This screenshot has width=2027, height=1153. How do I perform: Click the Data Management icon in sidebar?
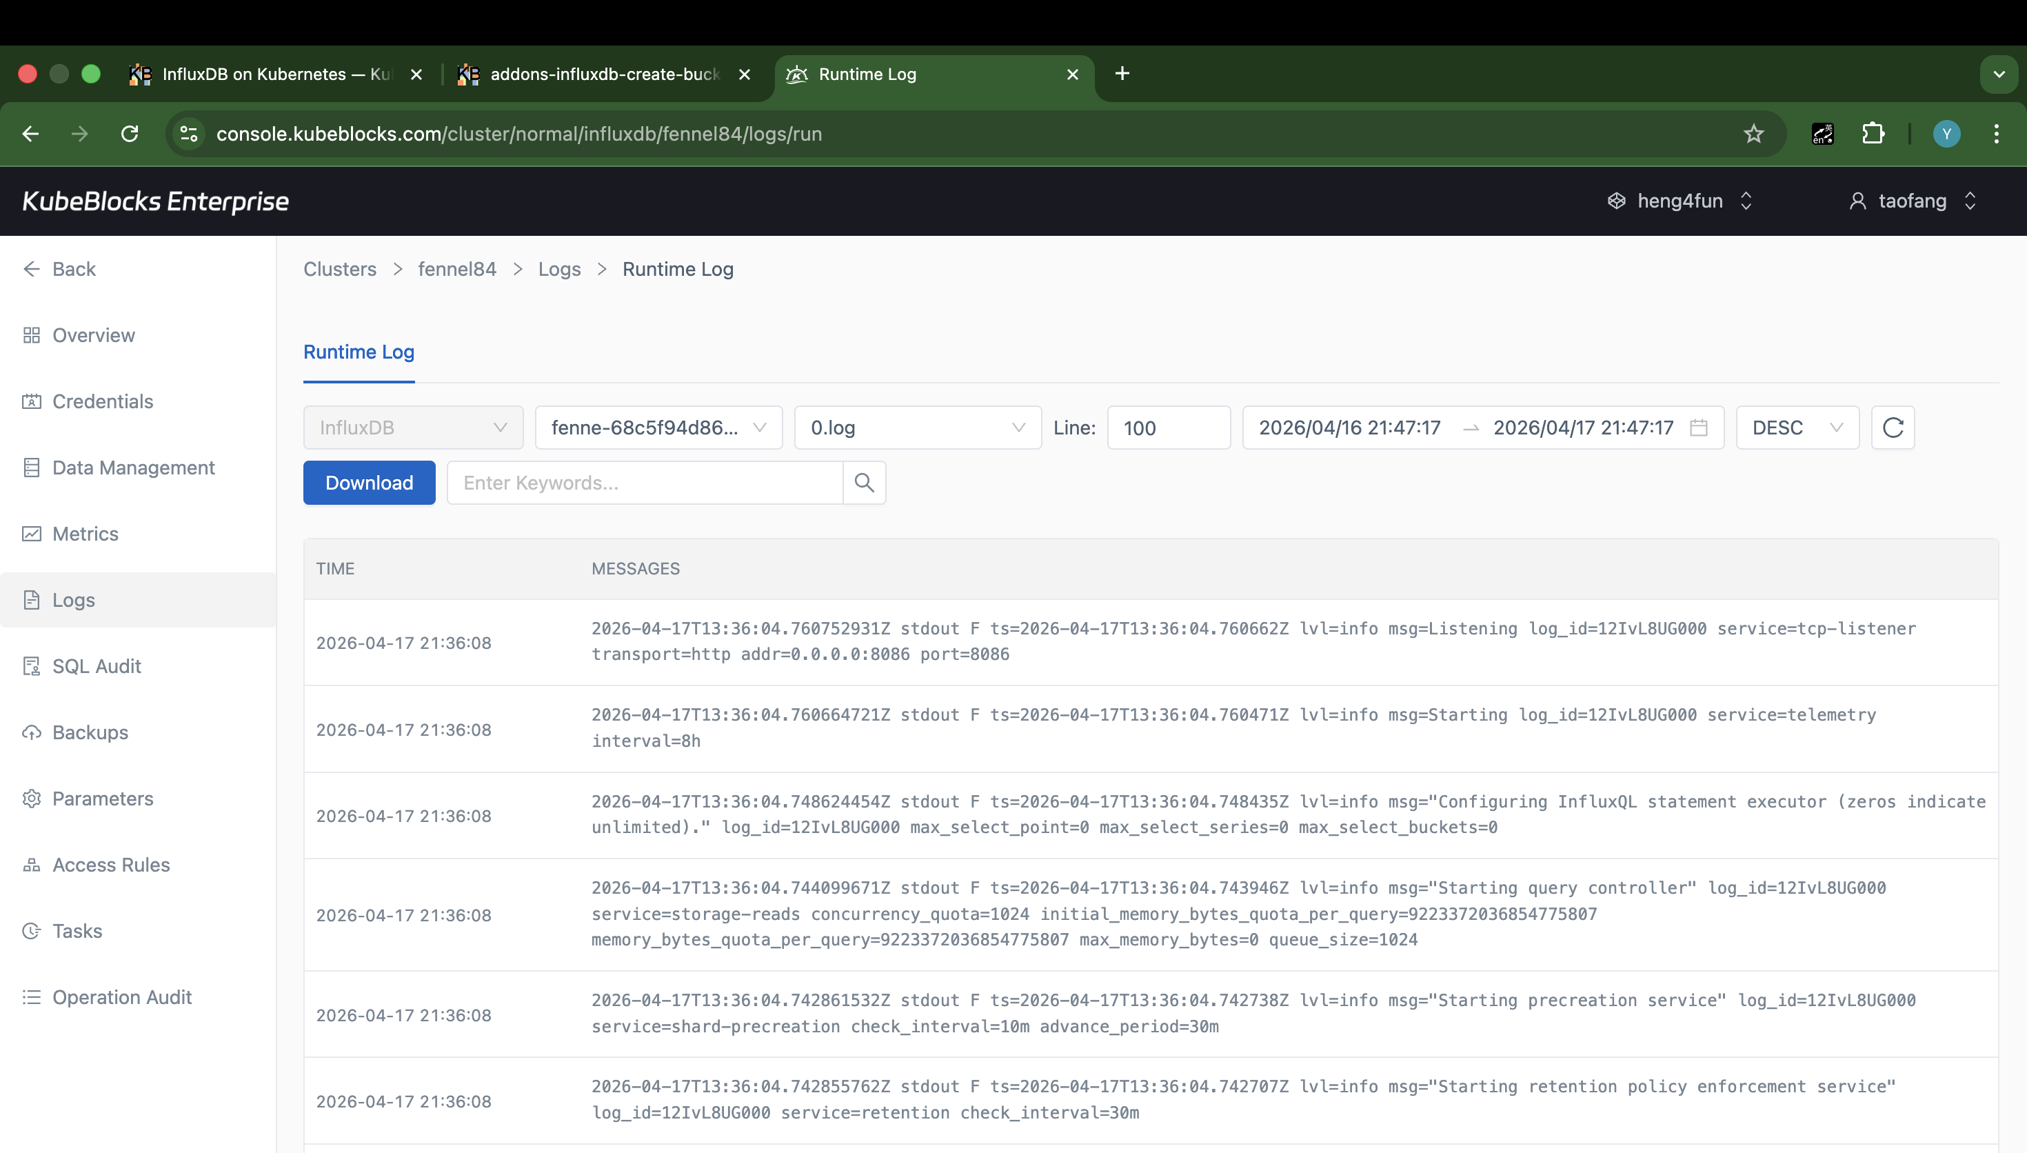32,468
